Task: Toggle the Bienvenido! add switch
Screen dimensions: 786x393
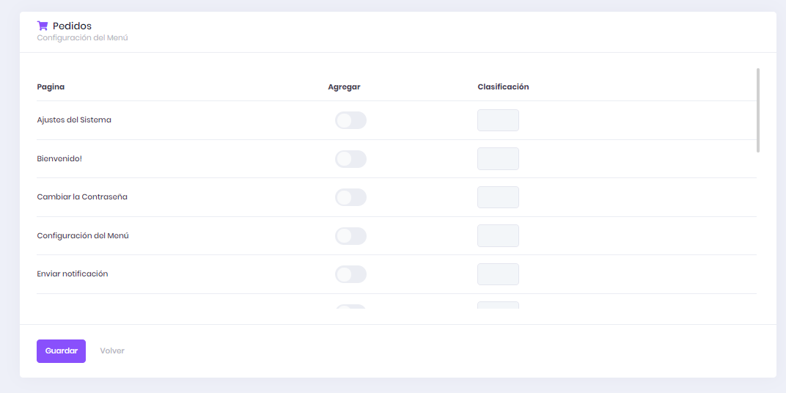Action: click(x=350, y=159)
